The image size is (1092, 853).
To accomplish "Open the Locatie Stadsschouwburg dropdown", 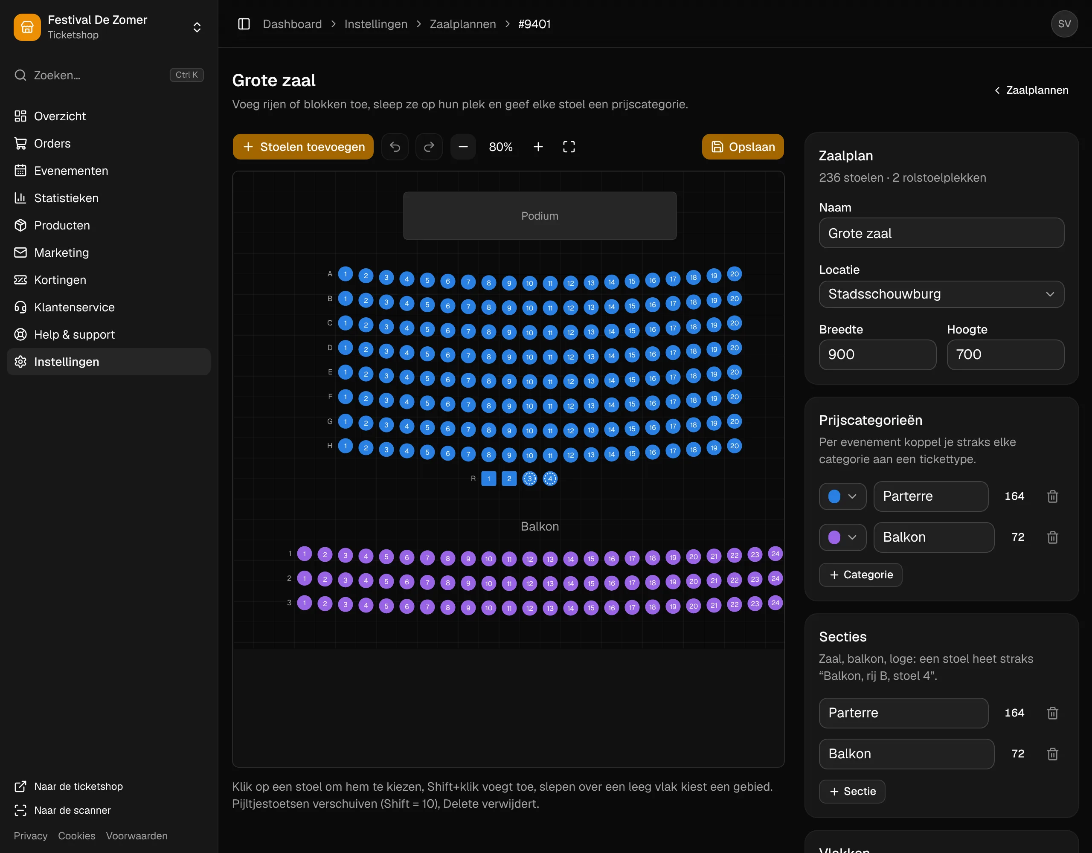I will (941, 294).
